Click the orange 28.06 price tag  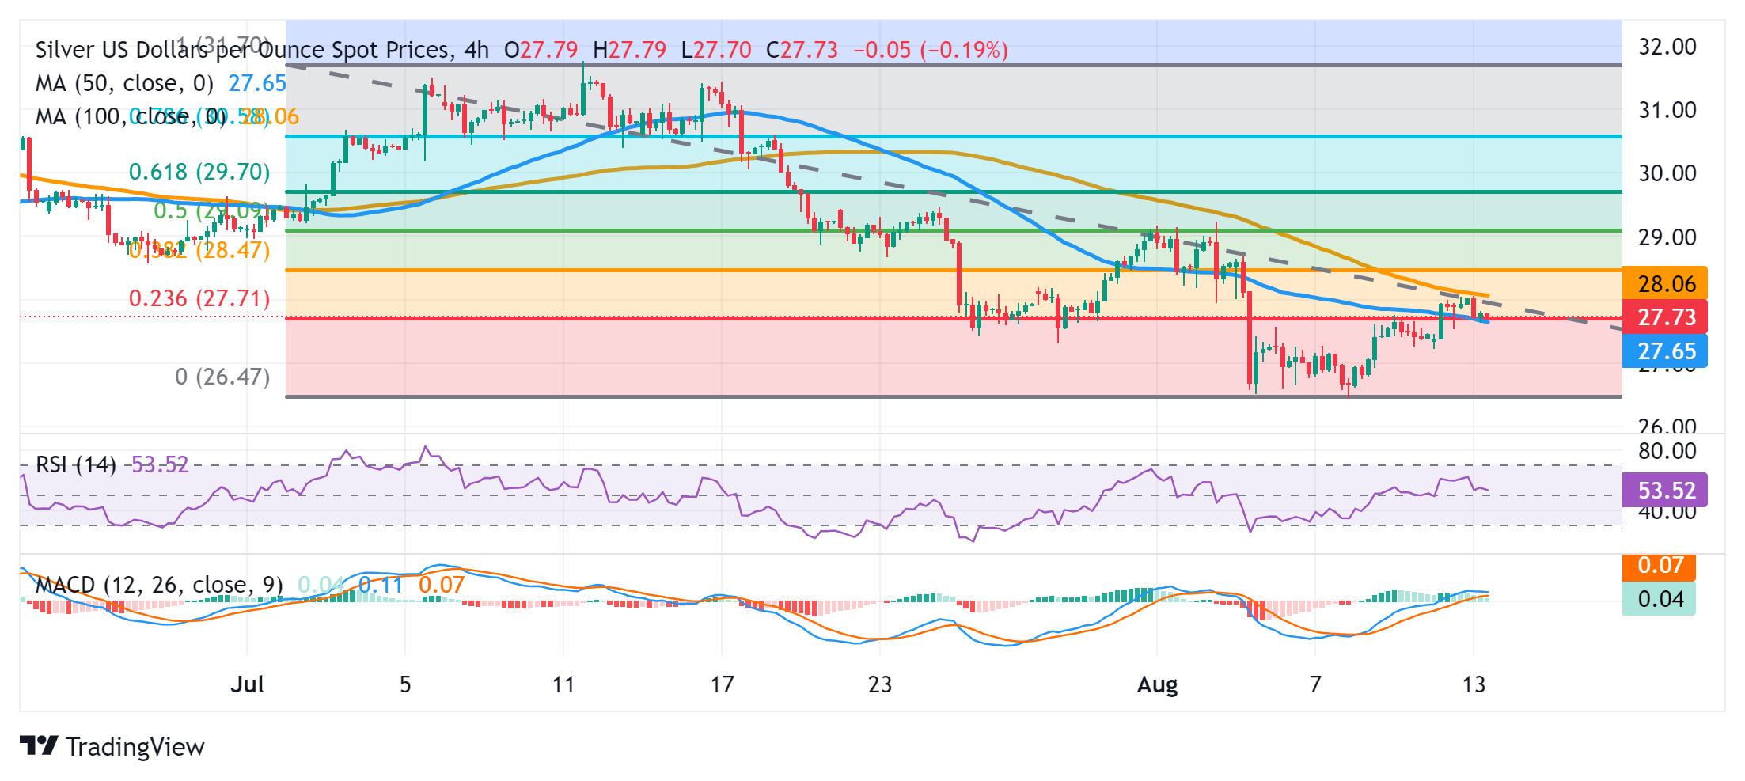click(1665, 284)
